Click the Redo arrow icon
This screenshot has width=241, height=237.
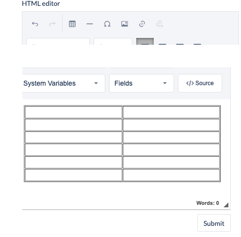tap(52, 24)
